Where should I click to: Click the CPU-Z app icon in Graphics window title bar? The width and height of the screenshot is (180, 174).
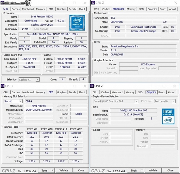[x=92, y=86]
